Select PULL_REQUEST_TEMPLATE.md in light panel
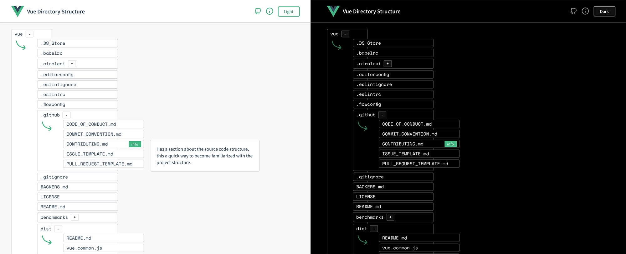Image resolution: width=626 pixels, height=254 pixels. pos(104,164)
